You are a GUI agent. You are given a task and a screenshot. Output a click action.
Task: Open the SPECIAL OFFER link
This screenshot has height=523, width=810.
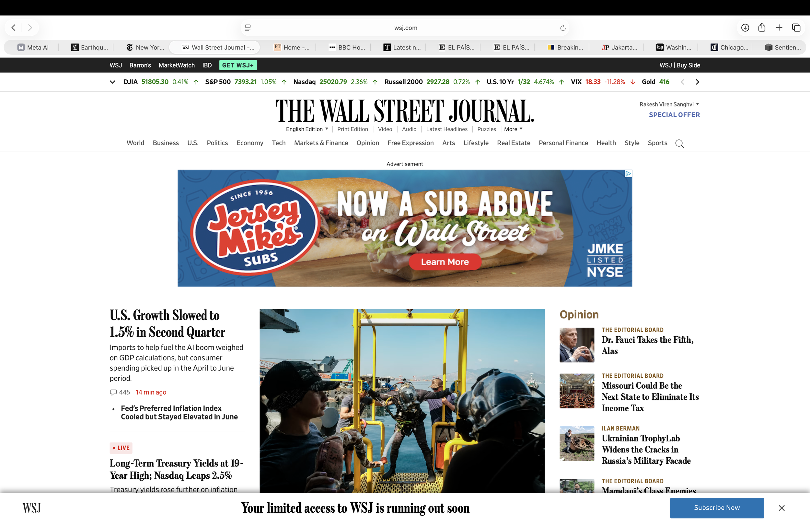pyautogui.click(x=674, y=115)
